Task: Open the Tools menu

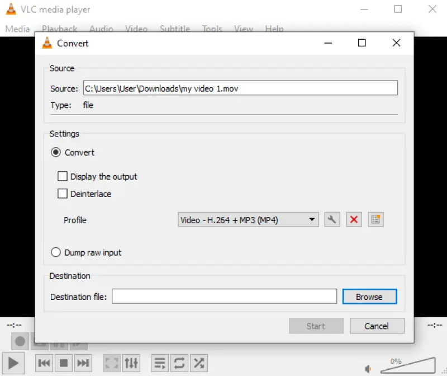Action: click(212, 29)
